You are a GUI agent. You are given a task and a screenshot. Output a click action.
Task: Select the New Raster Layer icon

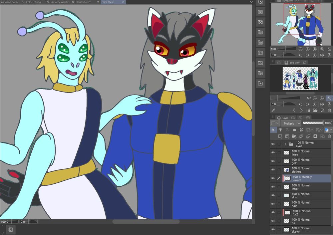(280, 136)
